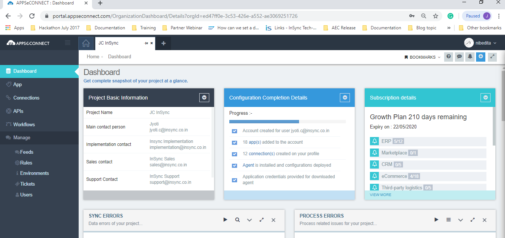
Task: Run Process Errors with play icon
Action: pyautogui.click(x=436, y=220)
